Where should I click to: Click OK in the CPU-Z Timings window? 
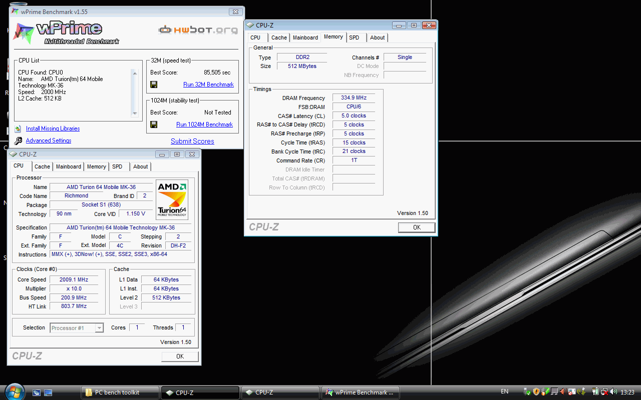coord(417,227)
